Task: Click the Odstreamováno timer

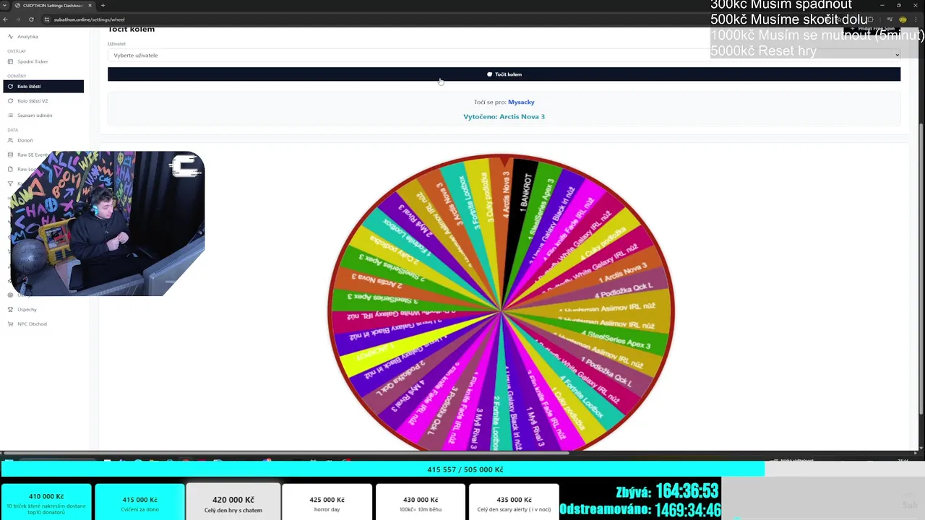Action: click(640, 510)
